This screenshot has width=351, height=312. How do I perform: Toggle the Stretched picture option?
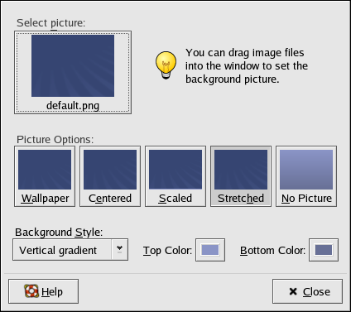(241, 176)
